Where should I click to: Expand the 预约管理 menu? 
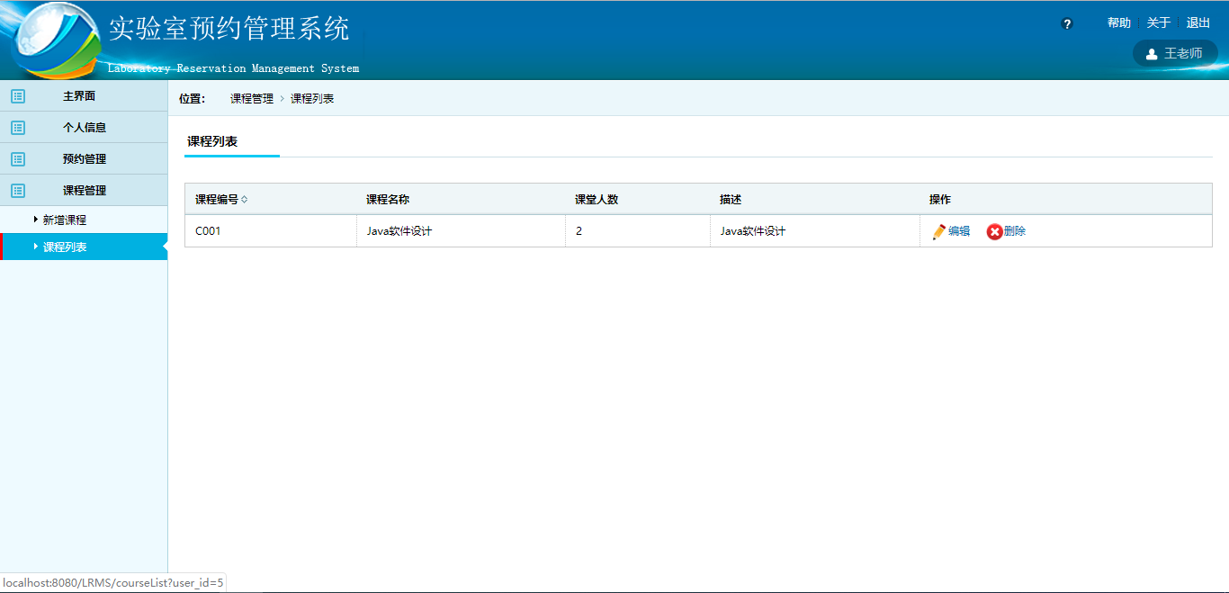click(84, 159)
